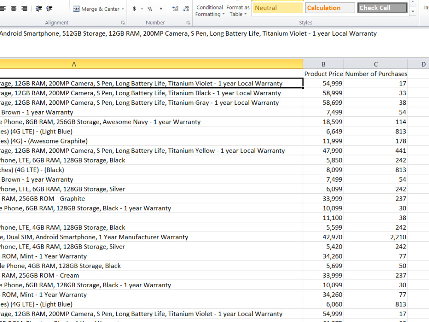
Task: Increase indent of cell contents
Action: (49, 9)
